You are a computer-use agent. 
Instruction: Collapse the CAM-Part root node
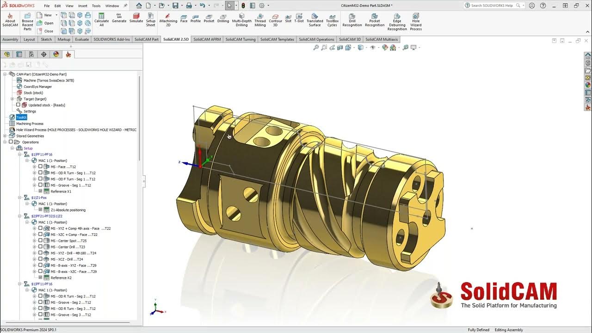(x=5, y=74)
